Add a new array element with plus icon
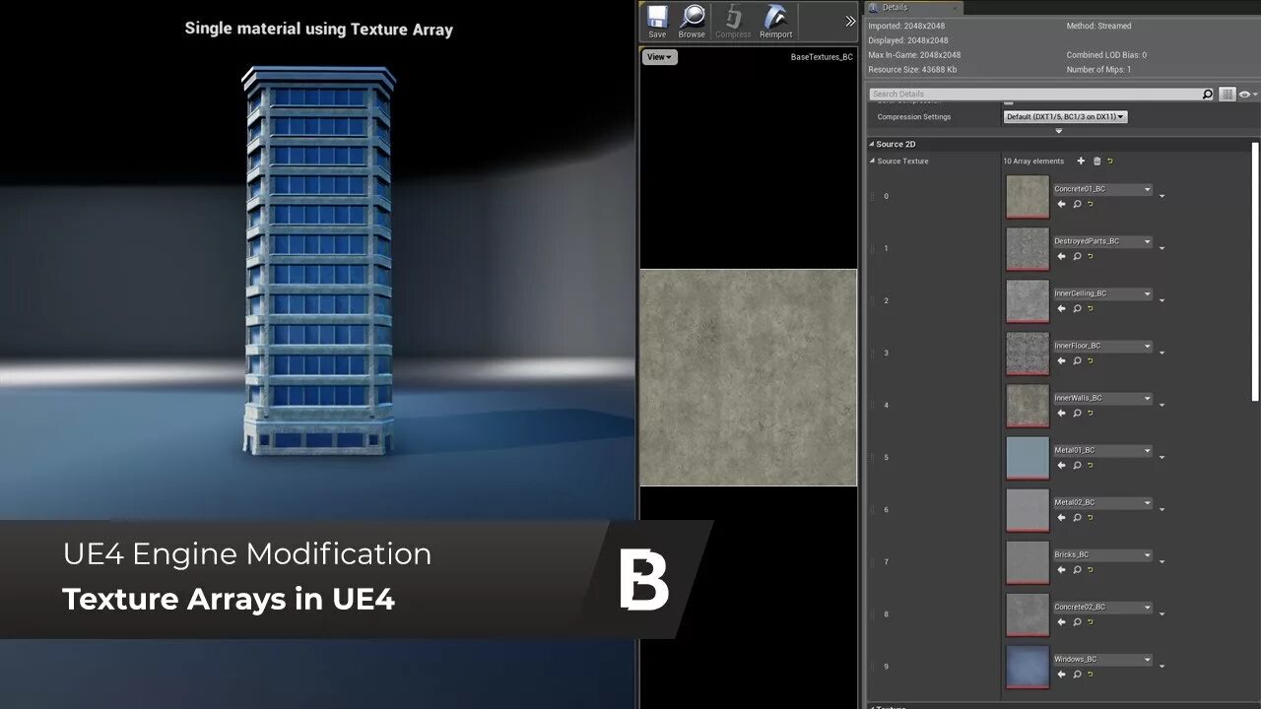The width and height of the screenshot is (1261, 709). 1081,161
